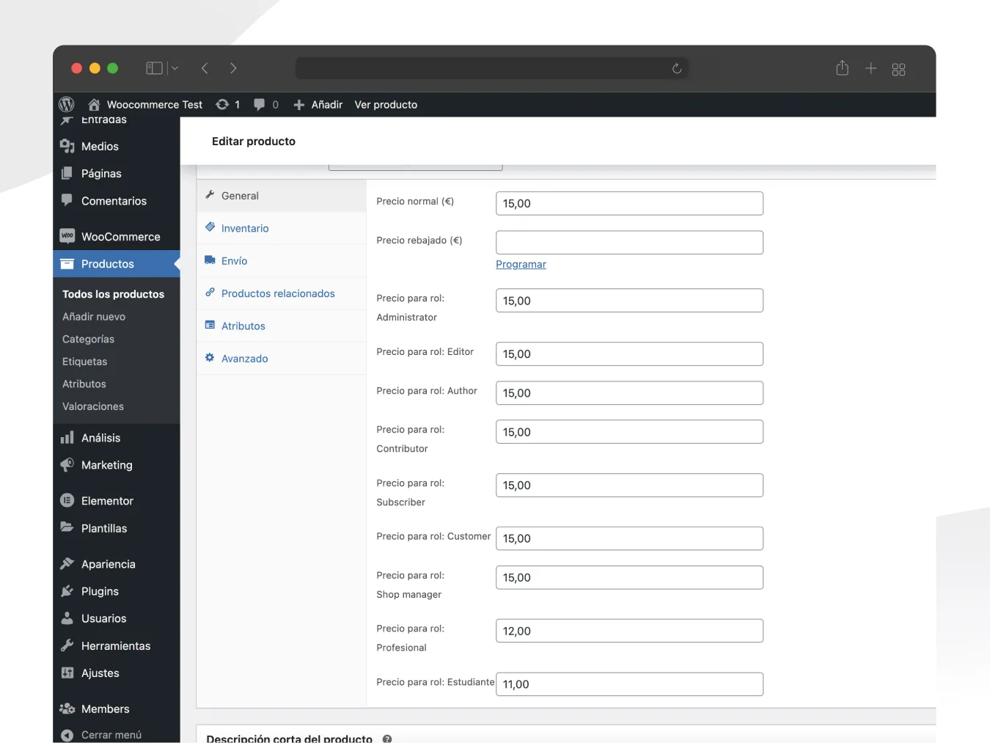Open a new Safari tab with plus icon
The height and width of the screenshot is (743, 990).
[870, 68]
